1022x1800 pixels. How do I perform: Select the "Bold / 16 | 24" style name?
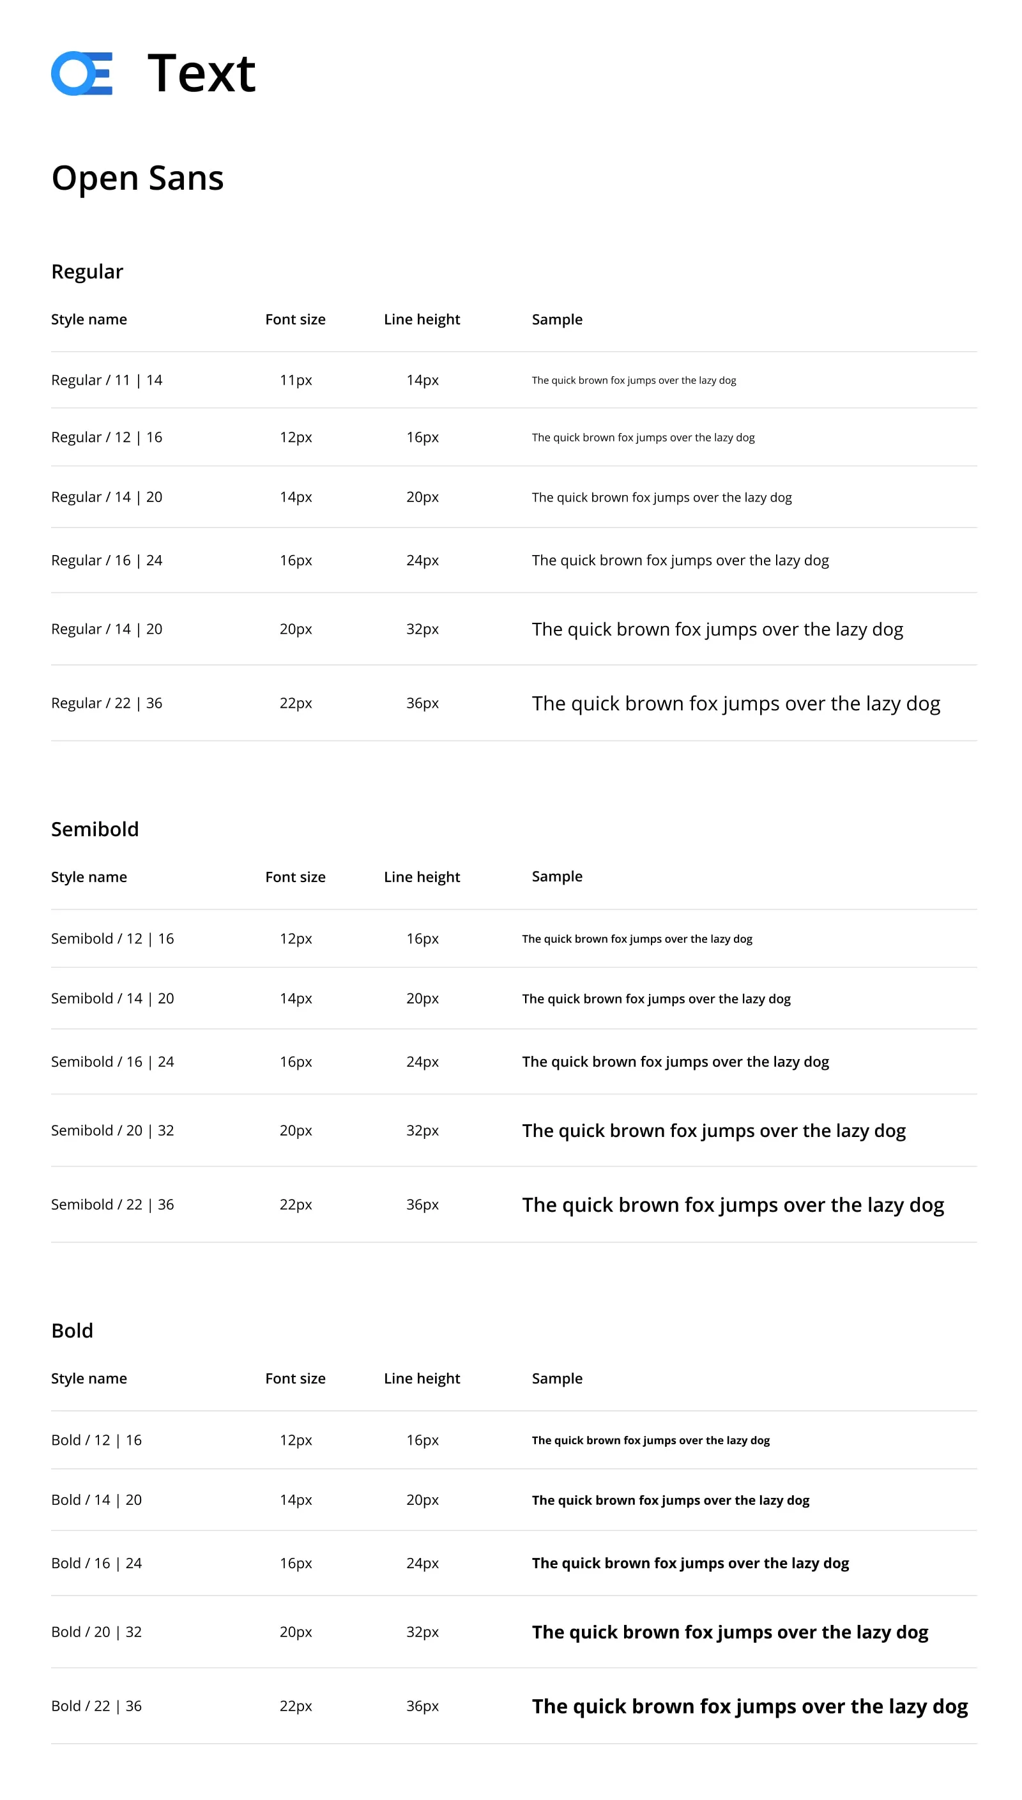[x=96, y=1562]
